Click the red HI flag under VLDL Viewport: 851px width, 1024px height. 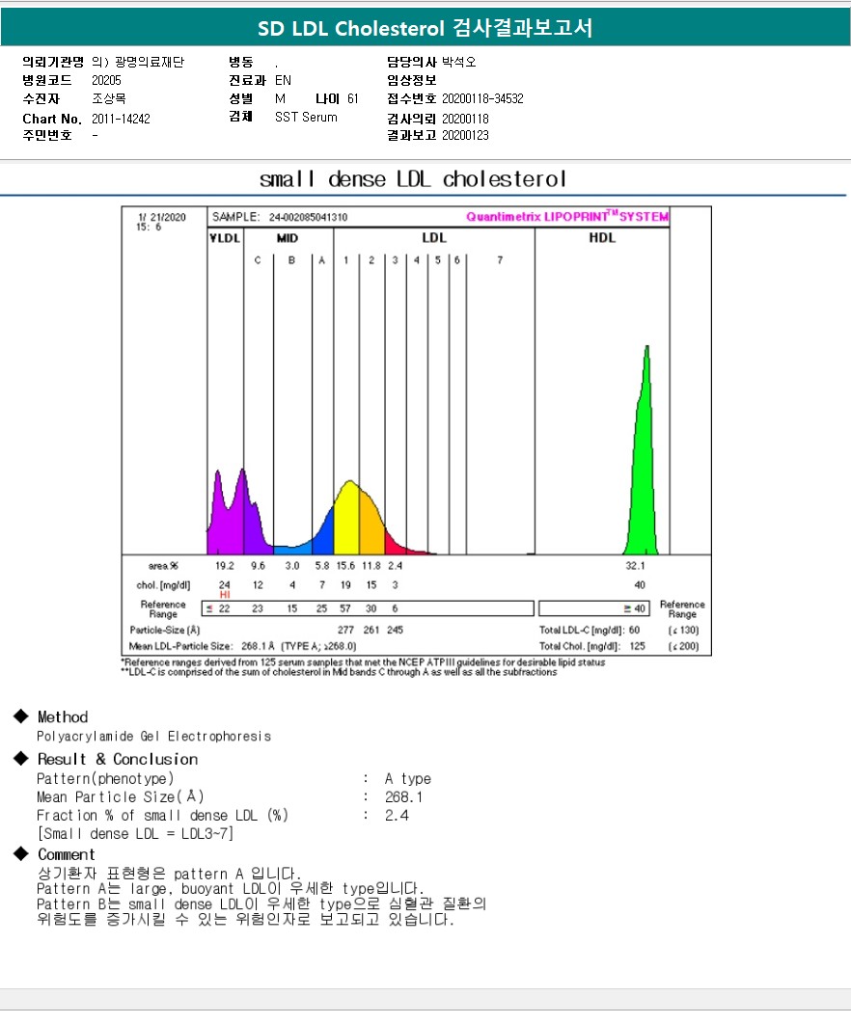point(225,595)
